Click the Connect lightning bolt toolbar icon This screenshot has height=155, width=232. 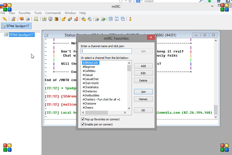point(5,19)
